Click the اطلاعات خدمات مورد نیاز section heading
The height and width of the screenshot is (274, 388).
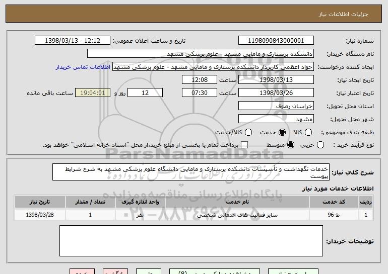pyautogui.click(x=338, y=189)
